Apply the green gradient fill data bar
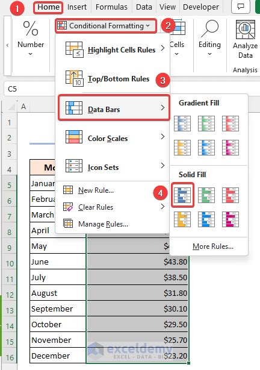The image size is (260, 370). [x=206, y=124]
